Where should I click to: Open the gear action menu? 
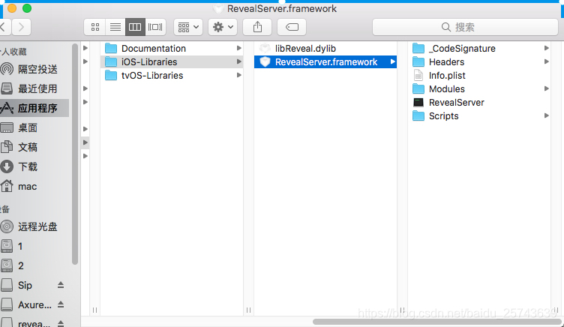(223, 27)
